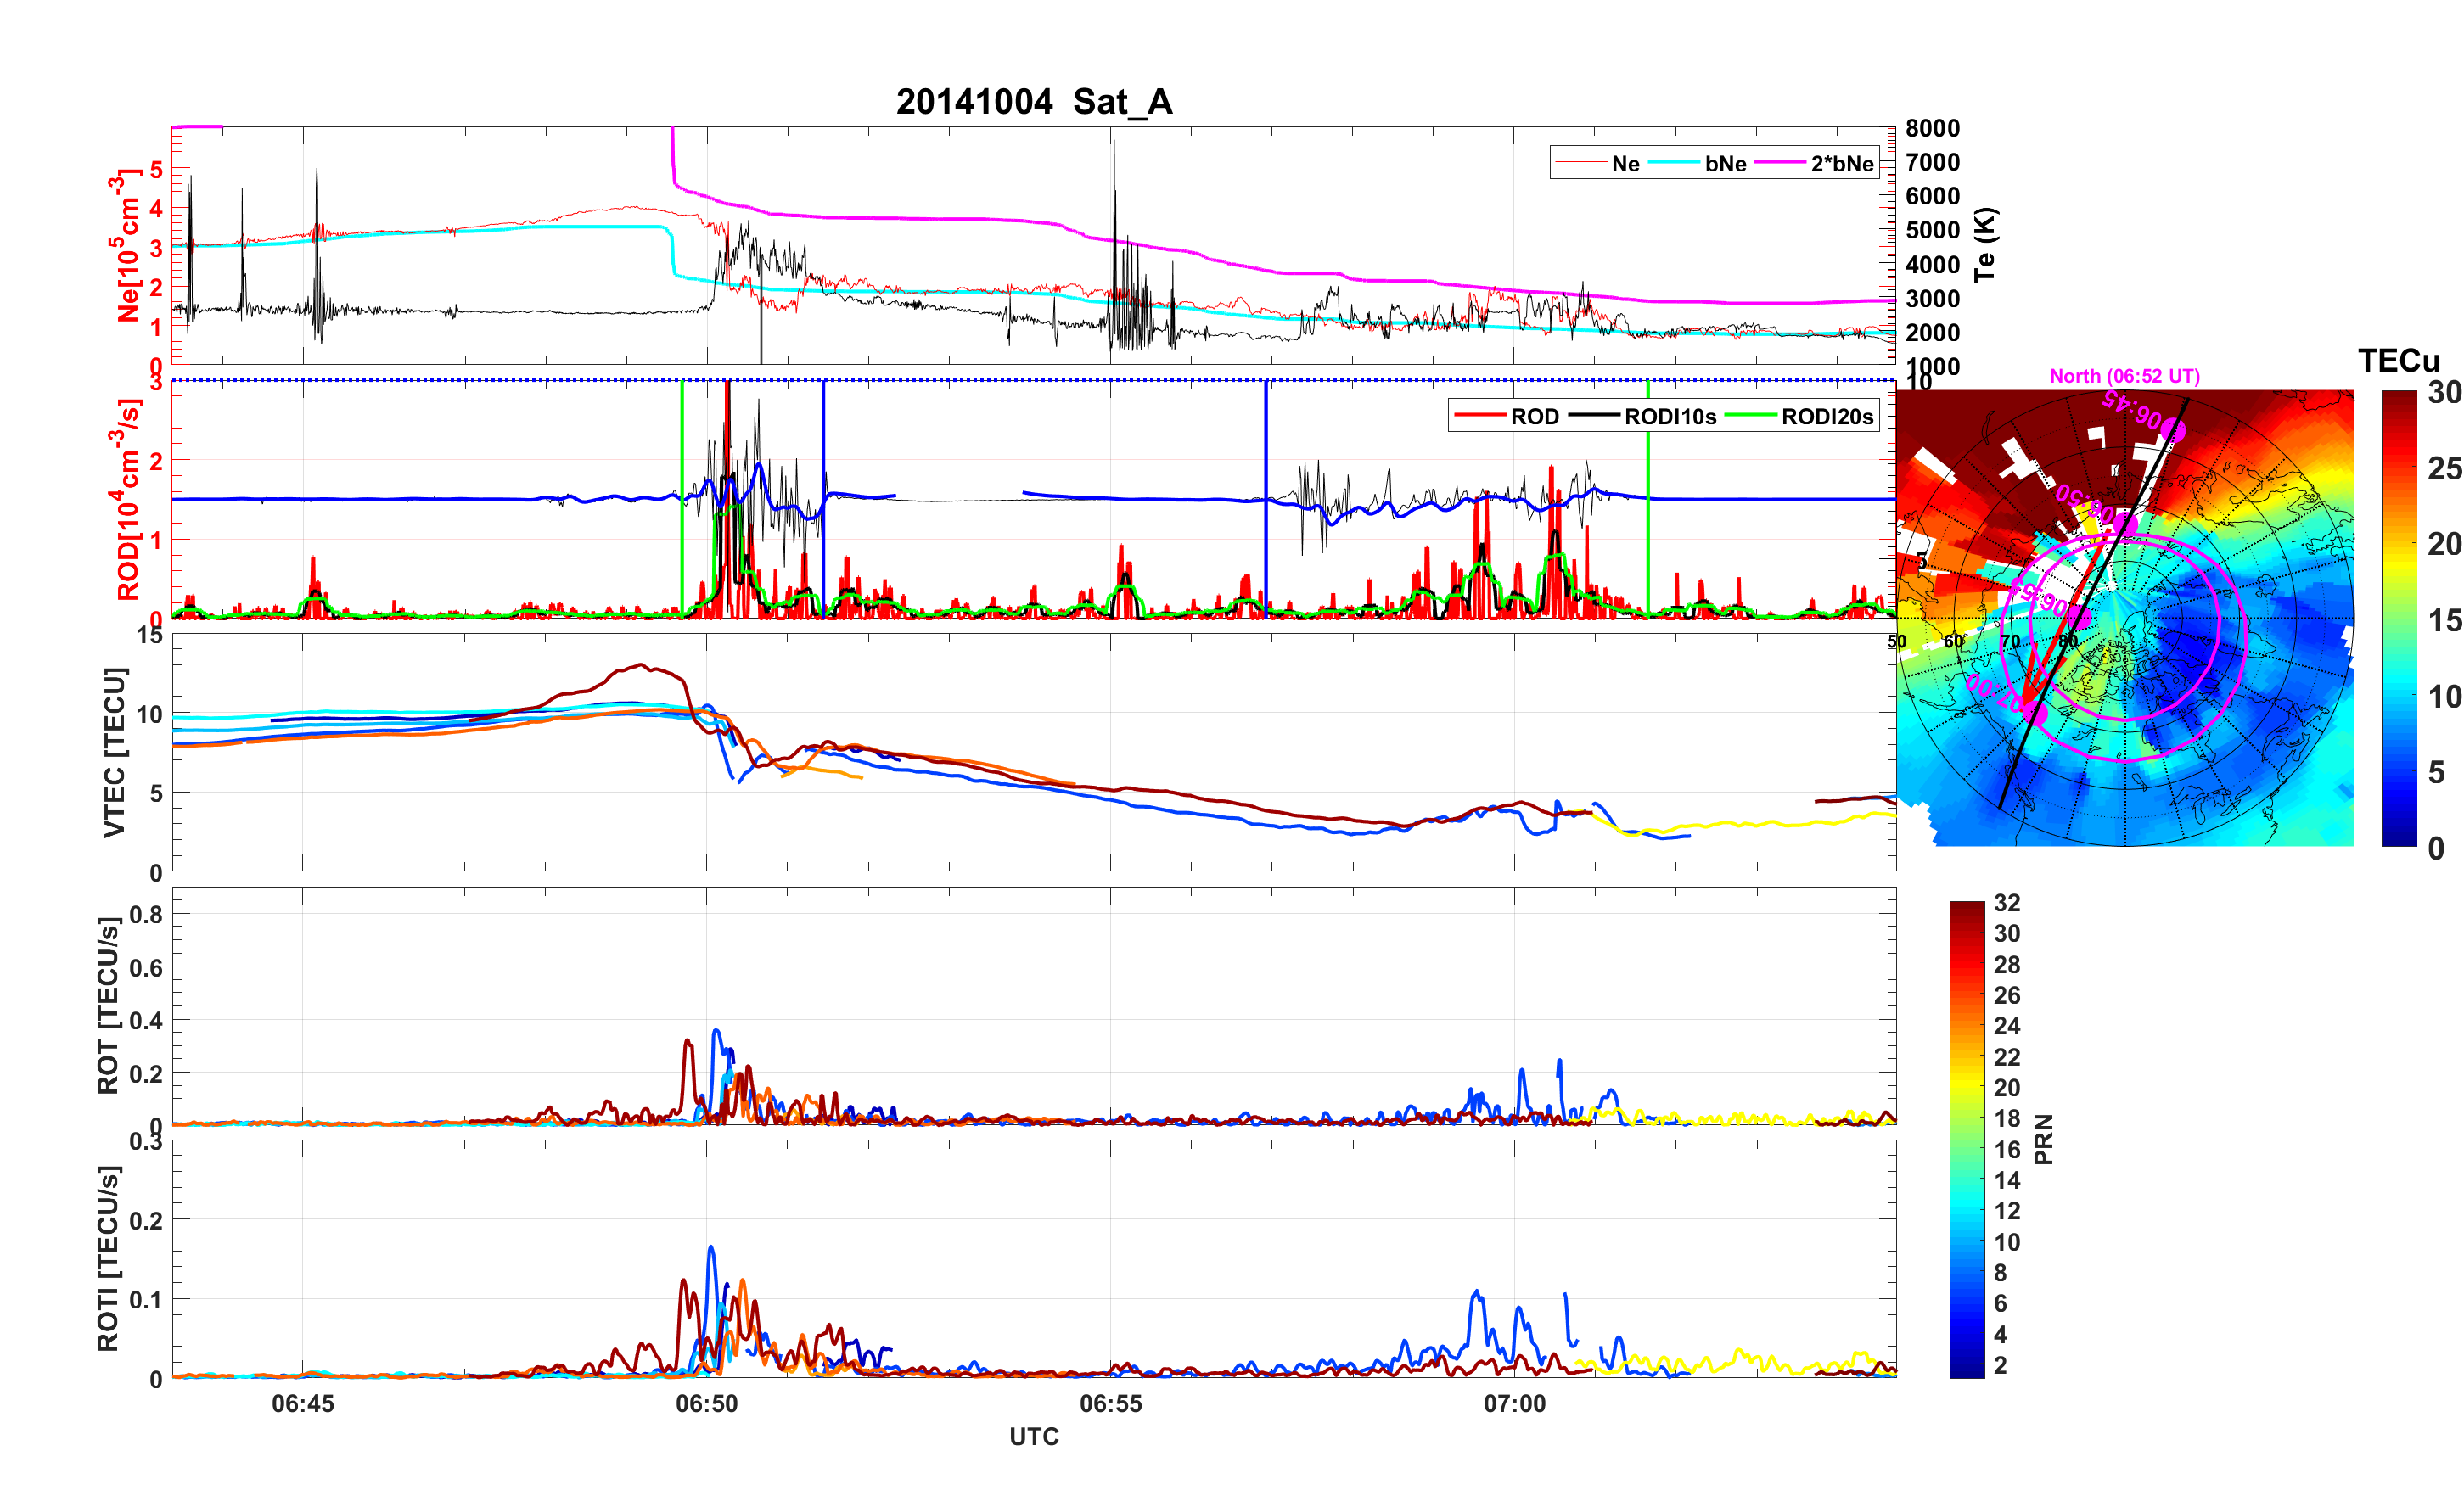Click the red ROD legend line sample
Screen dimensions: 2464x1490
[x=1480, y=416]
